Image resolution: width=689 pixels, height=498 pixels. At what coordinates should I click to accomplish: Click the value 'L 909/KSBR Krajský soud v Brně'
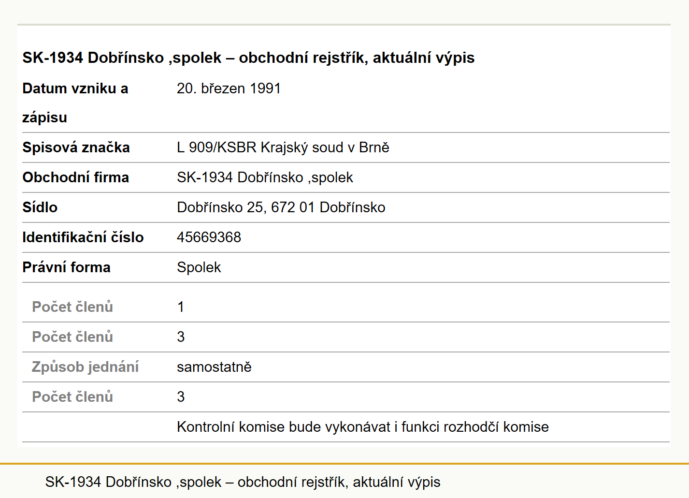[x=283, y=147]
